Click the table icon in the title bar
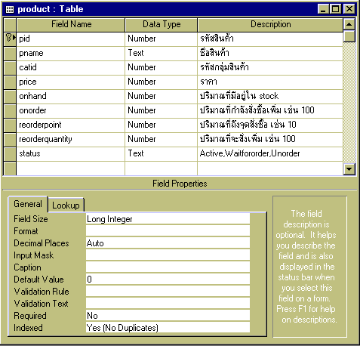360x346 pixels. [10, 9]
